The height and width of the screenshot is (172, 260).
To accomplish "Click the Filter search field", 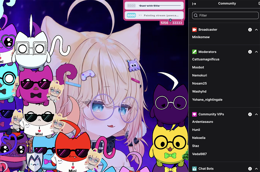I will click(x=225, y=15).
